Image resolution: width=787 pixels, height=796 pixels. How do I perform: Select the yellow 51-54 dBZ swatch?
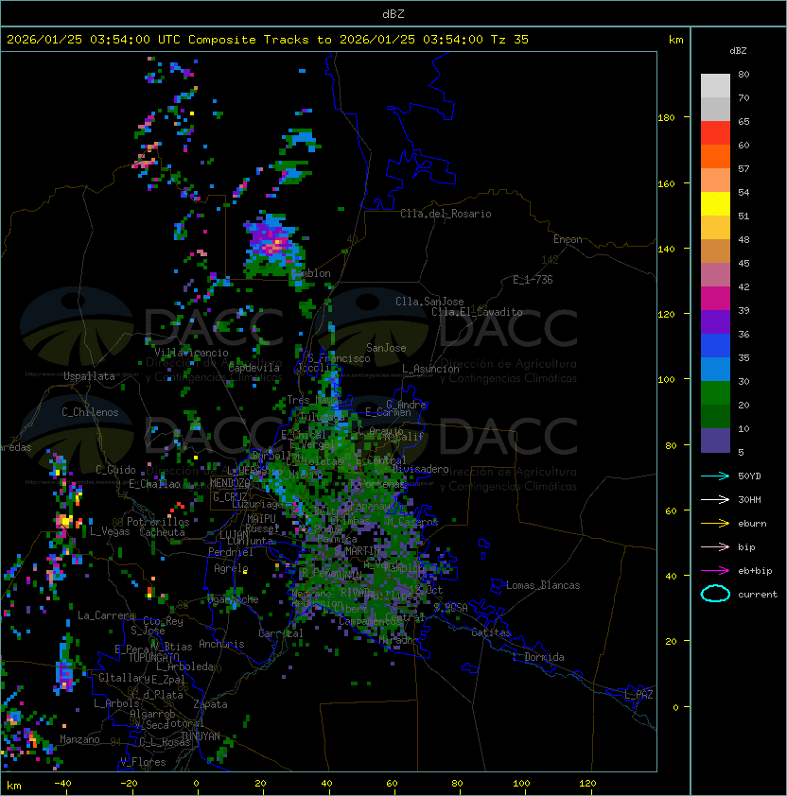point(715,204)
